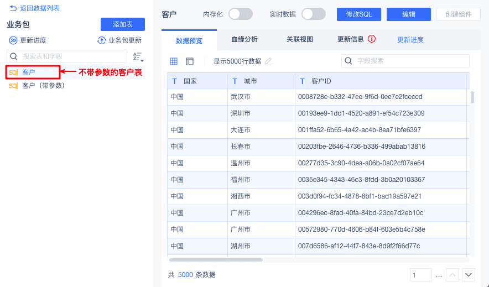Click the return arrow icon beside 返回数据列表
This screenshot has width=489, height=287.
tap(13, 8)
